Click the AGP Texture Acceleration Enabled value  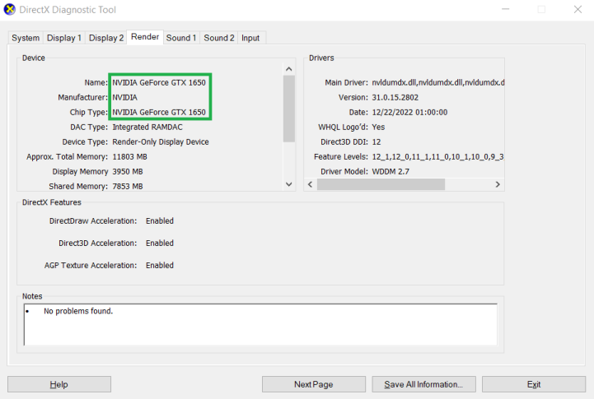pos(160,265)
